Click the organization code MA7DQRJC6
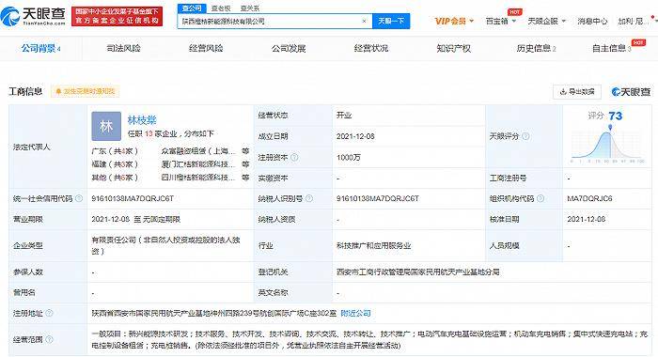Screen dimensions: 658x357 pyautogui.click(x=589, y=198)
